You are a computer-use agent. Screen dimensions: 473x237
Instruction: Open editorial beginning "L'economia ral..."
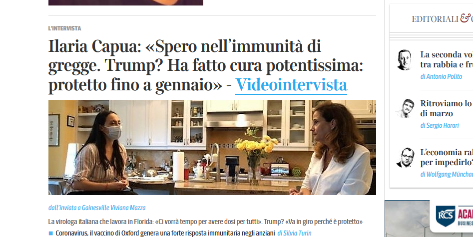point(447,157)
